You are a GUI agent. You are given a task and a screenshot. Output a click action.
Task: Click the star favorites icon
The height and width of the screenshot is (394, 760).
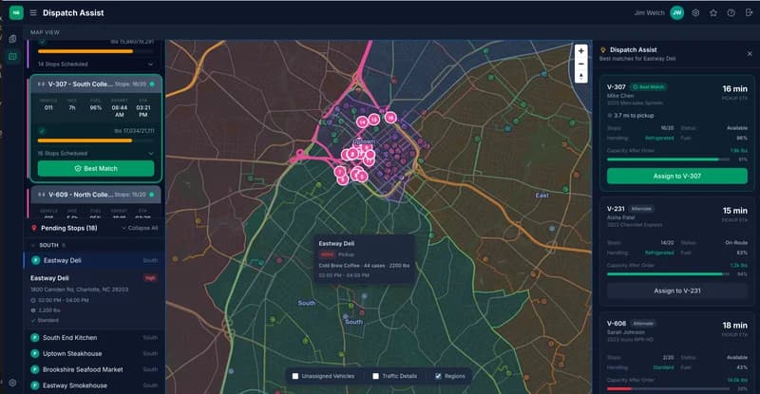pyautogui.click(x=713, y=13)
